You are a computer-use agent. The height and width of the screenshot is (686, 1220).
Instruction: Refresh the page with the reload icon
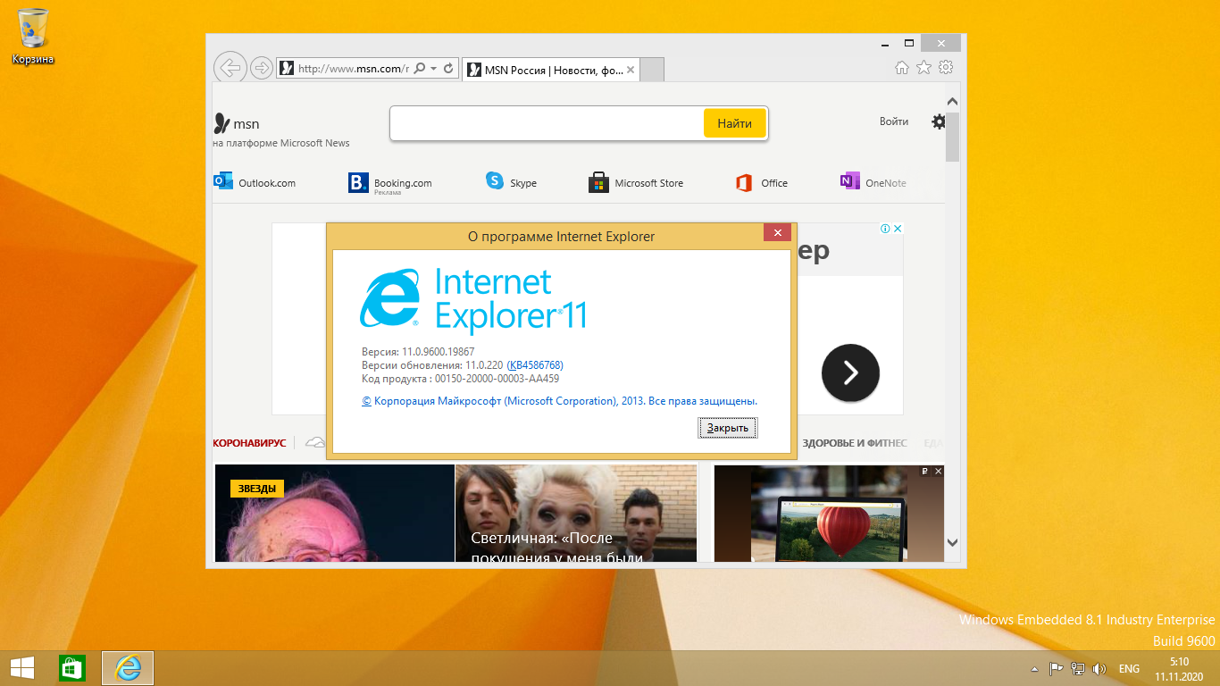449,68
